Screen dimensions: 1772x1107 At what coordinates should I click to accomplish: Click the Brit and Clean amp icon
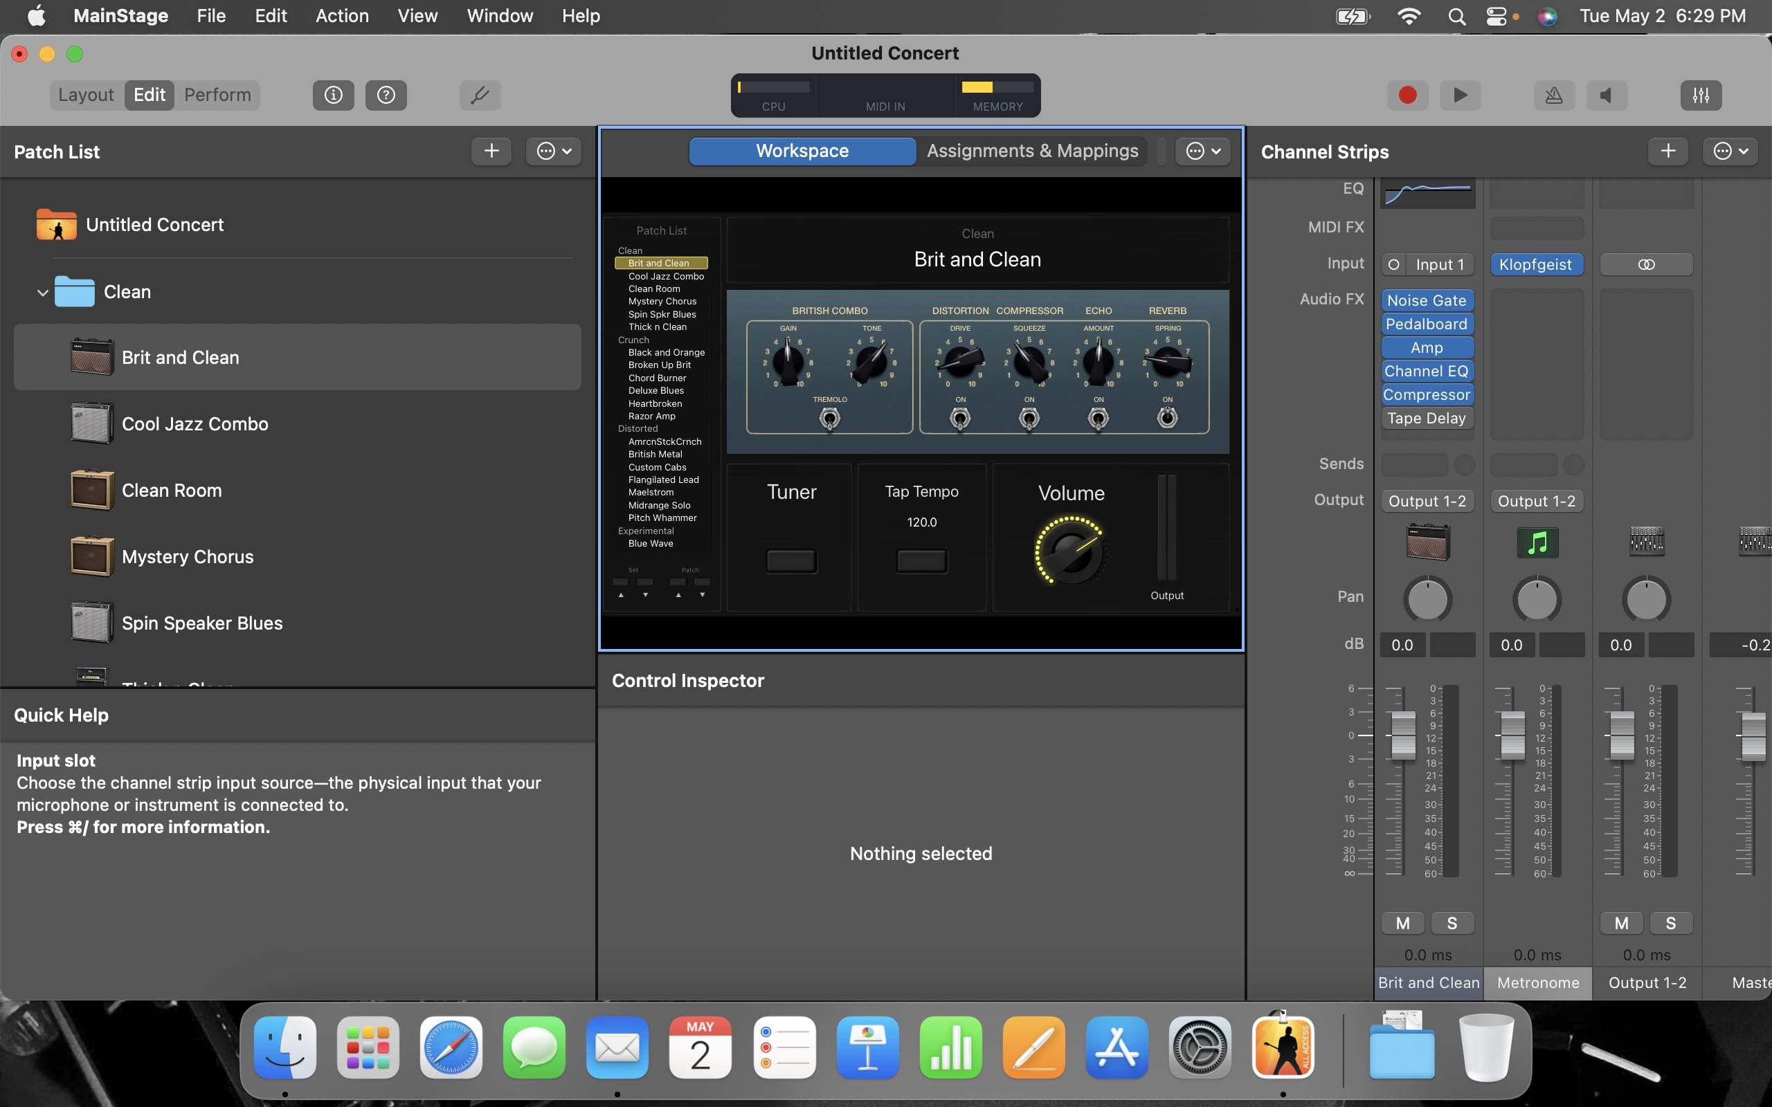tap(92, 357)
